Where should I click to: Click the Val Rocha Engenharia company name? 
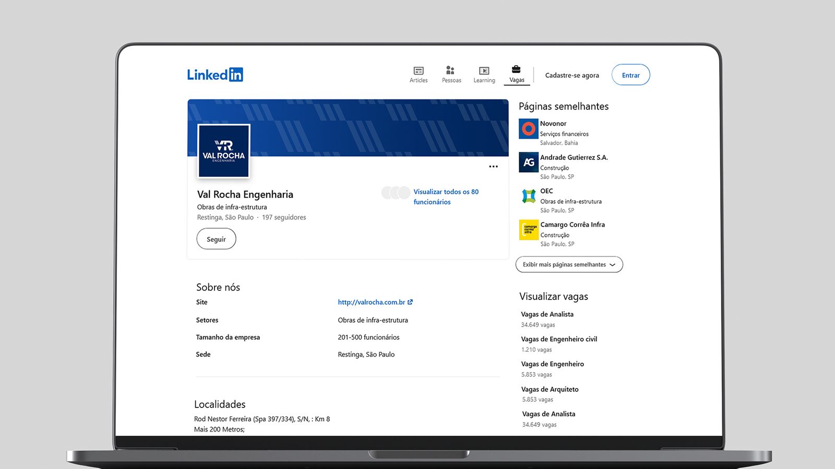[x=245, y=194]
